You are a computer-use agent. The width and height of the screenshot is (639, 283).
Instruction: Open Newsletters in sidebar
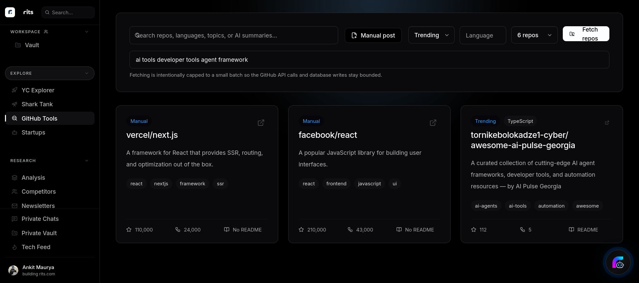pos(50,206)
